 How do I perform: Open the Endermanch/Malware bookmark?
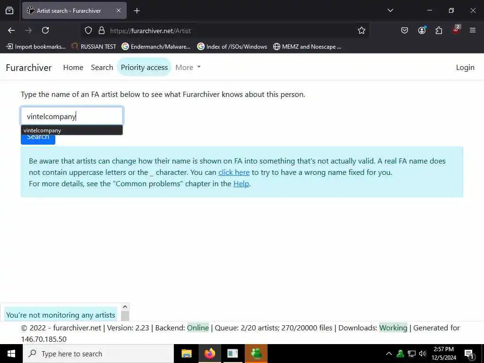click(156, 47)
